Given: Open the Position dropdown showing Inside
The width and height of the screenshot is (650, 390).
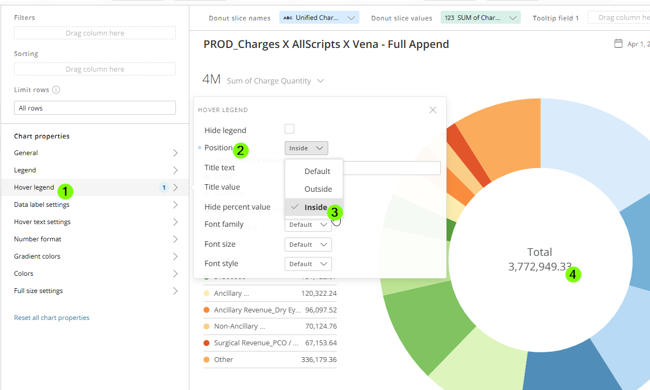Looking at the screenshot, I should point(306,148).
